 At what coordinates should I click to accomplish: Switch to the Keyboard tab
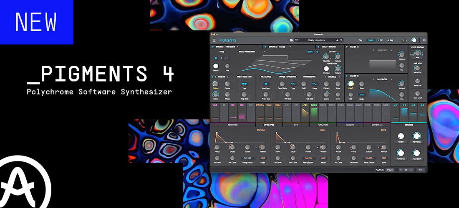point(233,125)
